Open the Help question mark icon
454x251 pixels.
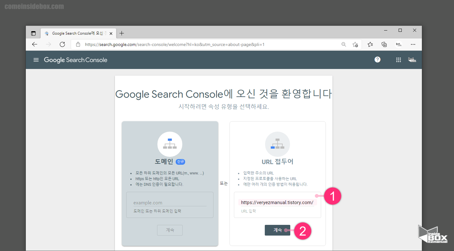coord(377,60)
